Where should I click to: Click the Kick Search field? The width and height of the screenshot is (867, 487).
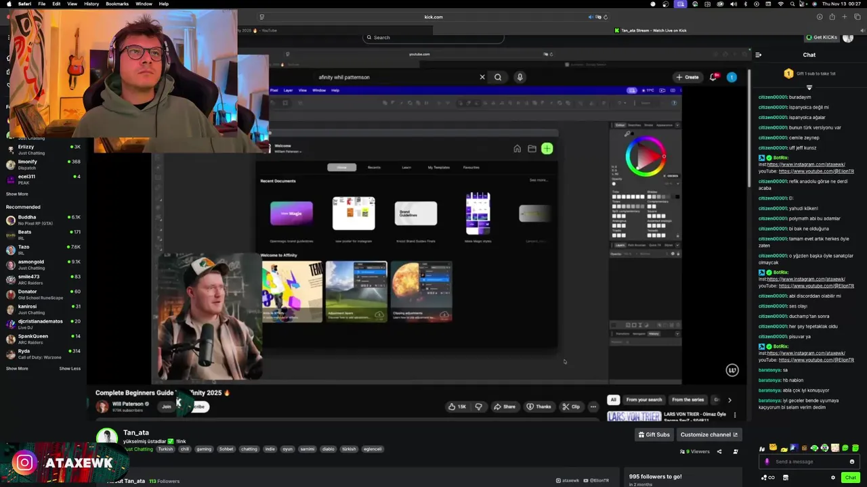coord(433,37)
